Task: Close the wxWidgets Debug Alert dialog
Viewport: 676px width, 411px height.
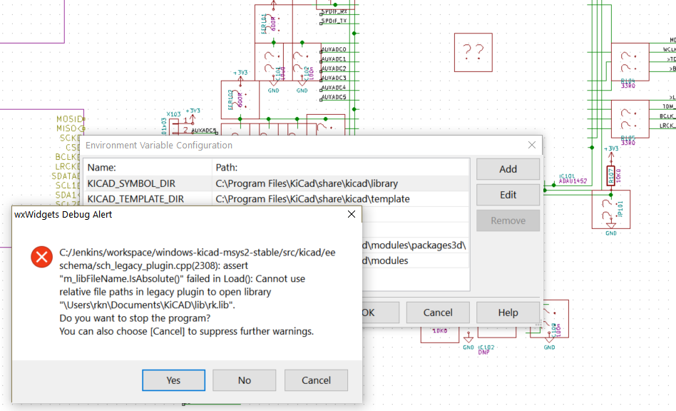Action: click(352, 214)
